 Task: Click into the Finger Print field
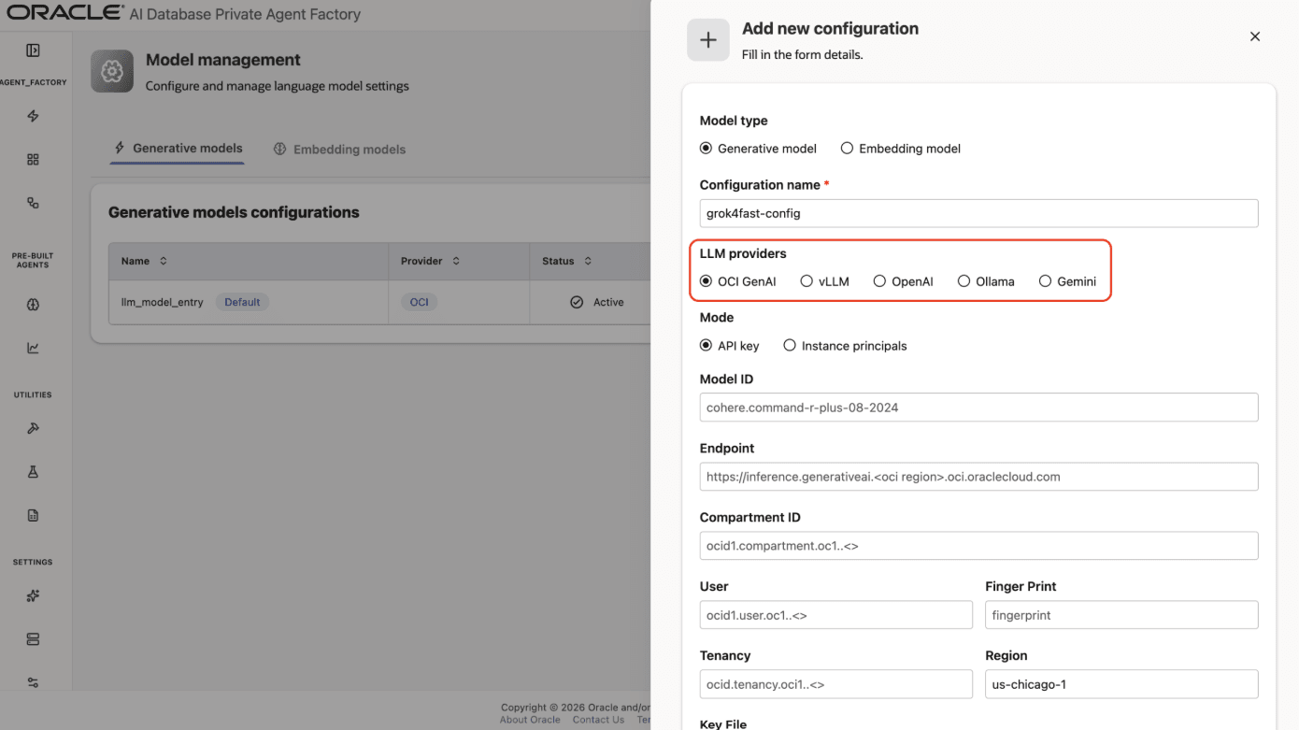pos(1121,615)
